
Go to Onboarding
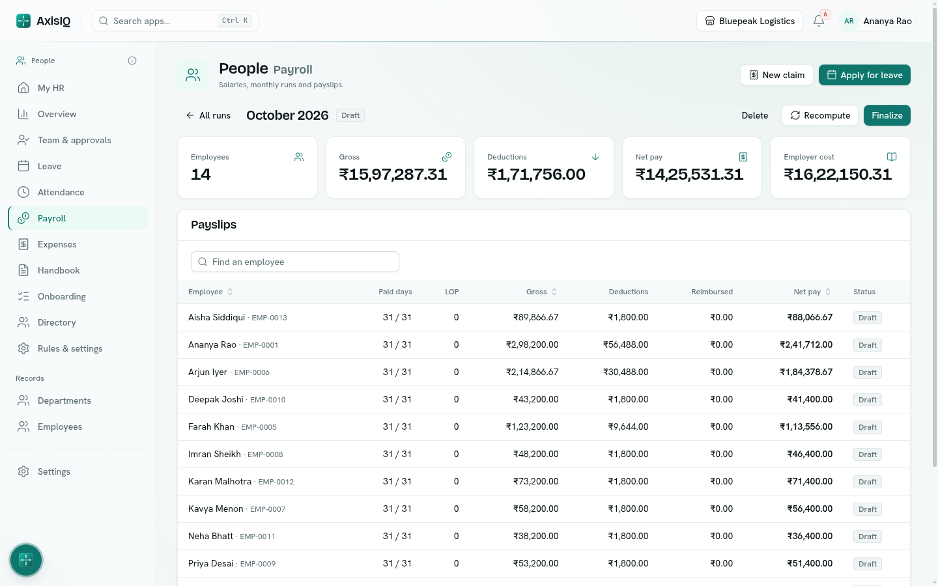click(x=78, y=296)
